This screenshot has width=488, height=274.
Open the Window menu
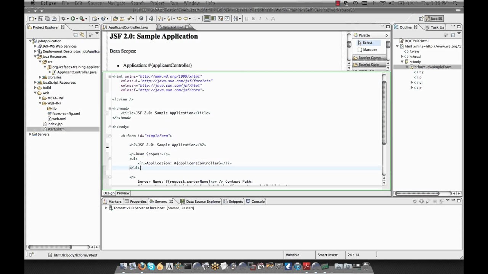click(192, 3)
